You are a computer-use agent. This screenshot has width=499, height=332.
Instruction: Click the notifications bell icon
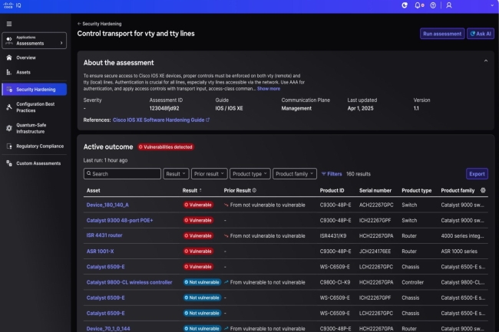pos(418,5)
